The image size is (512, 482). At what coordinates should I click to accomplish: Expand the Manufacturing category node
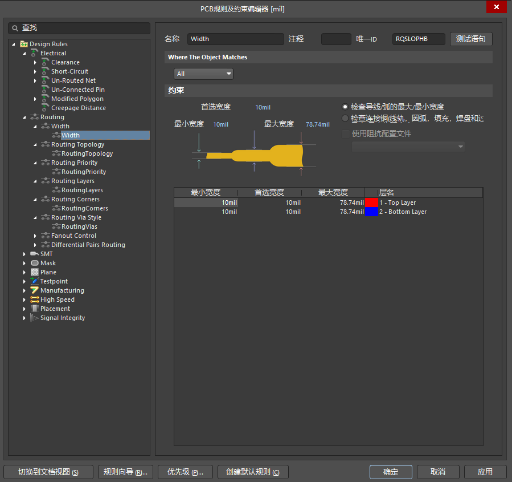pyautogui.click(x=24, y=290)
